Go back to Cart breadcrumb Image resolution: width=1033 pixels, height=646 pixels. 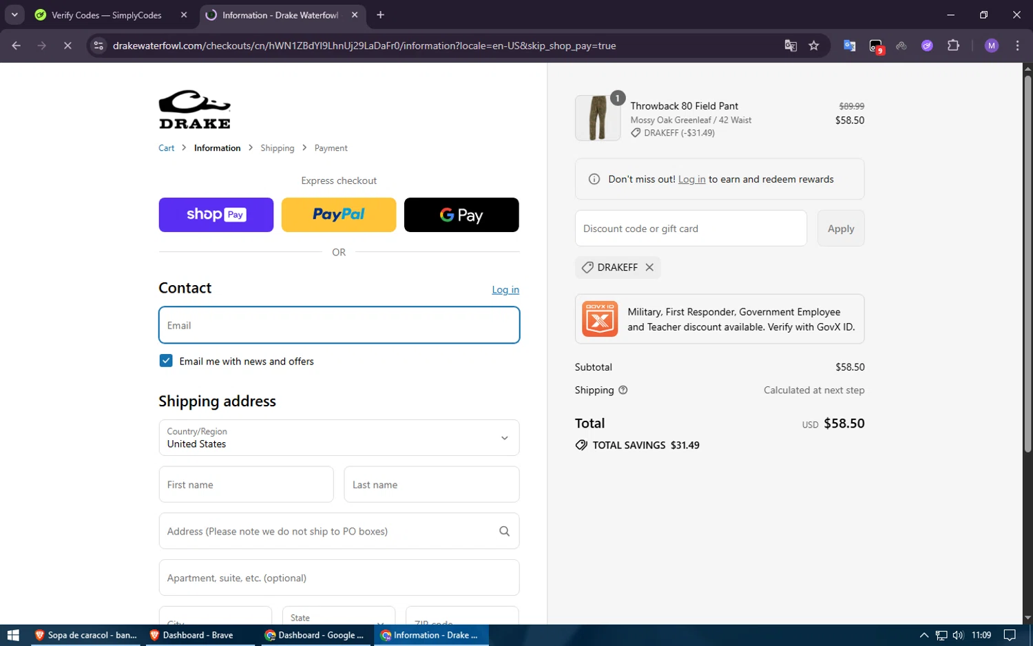click(x=167, y=148)
